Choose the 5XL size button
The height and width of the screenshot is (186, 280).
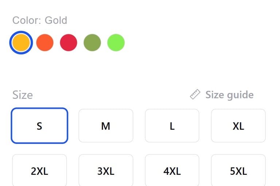(x=238, y=170)
